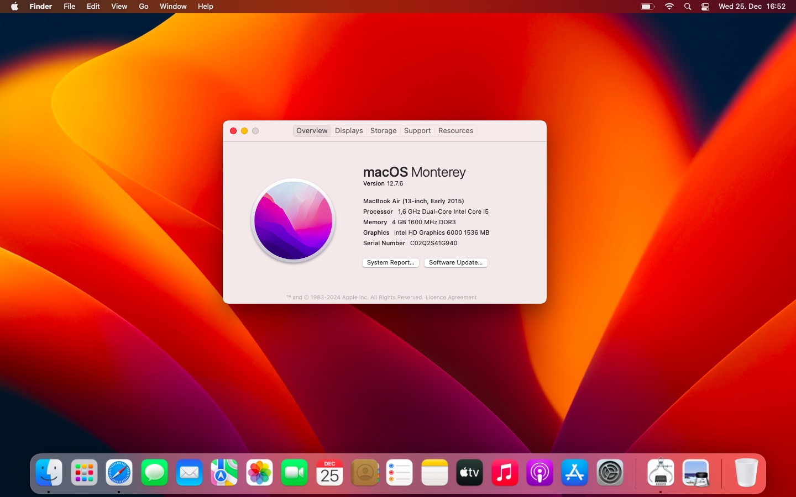Minimize the About This Mac window

244,131
